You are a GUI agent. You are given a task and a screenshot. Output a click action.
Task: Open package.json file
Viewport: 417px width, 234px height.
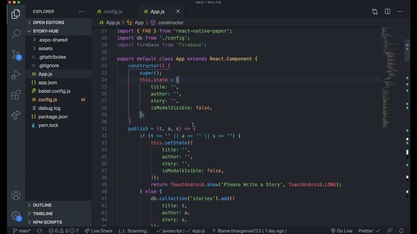click(59, 116)
